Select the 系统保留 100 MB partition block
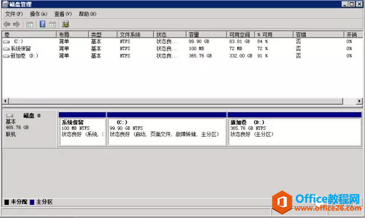 click(82, 129)
